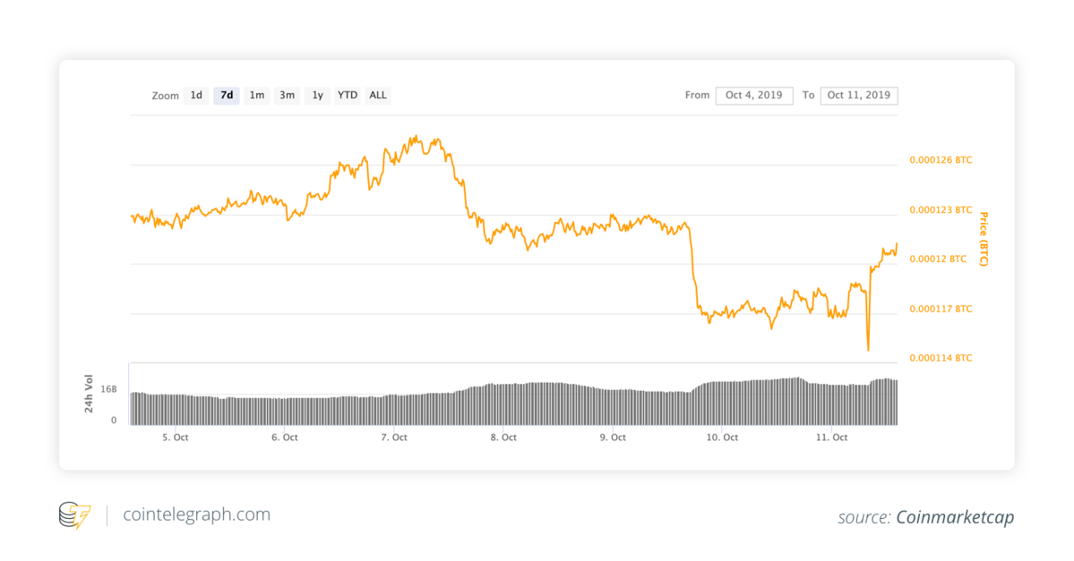Choose the 3m zoom option
The height and width of the screenshot is (561, 1074).
point(287,95)
